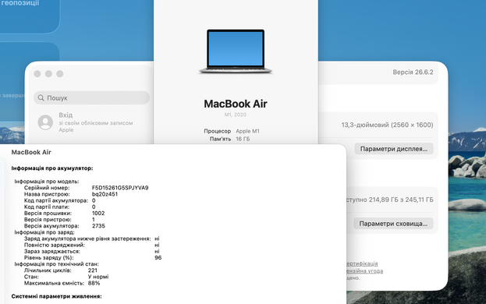Click the Версія 26.6.2 text
486x304 pixels.
click(413, 72)
